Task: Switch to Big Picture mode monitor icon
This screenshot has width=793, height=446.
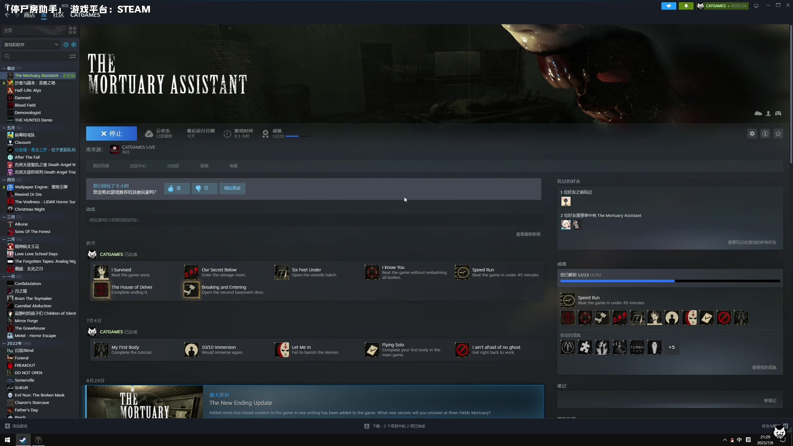Action: click(756, 6)
